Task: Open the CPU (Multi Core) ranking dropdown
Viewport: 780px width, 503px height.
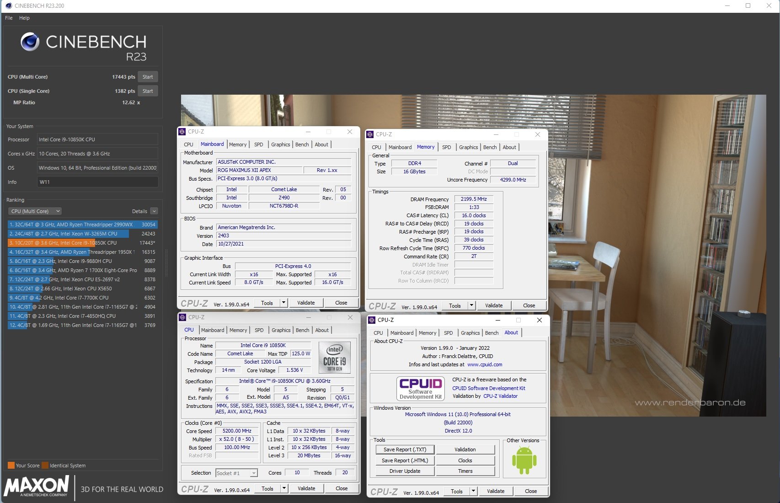Action: coord(35,211)
